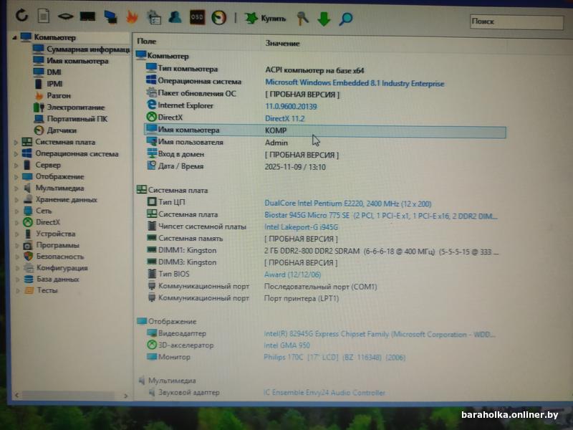
Task: Expand the DirectX tree node
Action: [x=16, y=222]
